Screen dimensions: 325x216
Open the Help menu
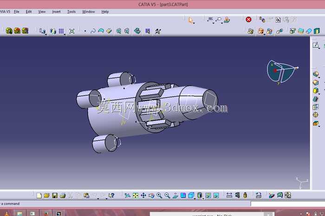(105, 12)
